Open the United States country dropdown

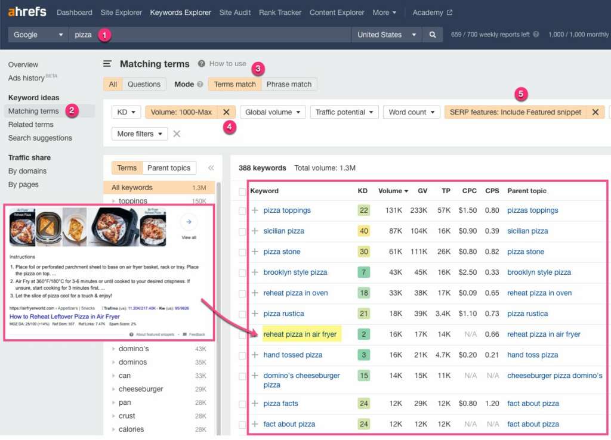click(387, 35)
